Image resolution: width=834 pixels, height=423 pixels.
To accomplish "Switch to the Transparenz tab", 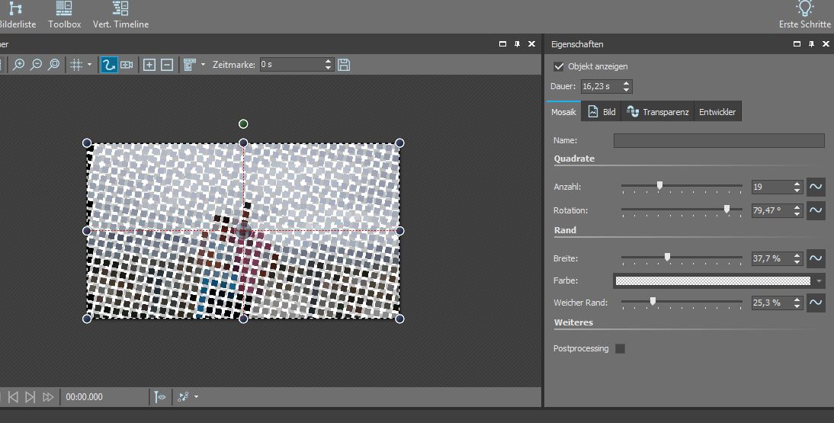I will click(x=657, y=112).
